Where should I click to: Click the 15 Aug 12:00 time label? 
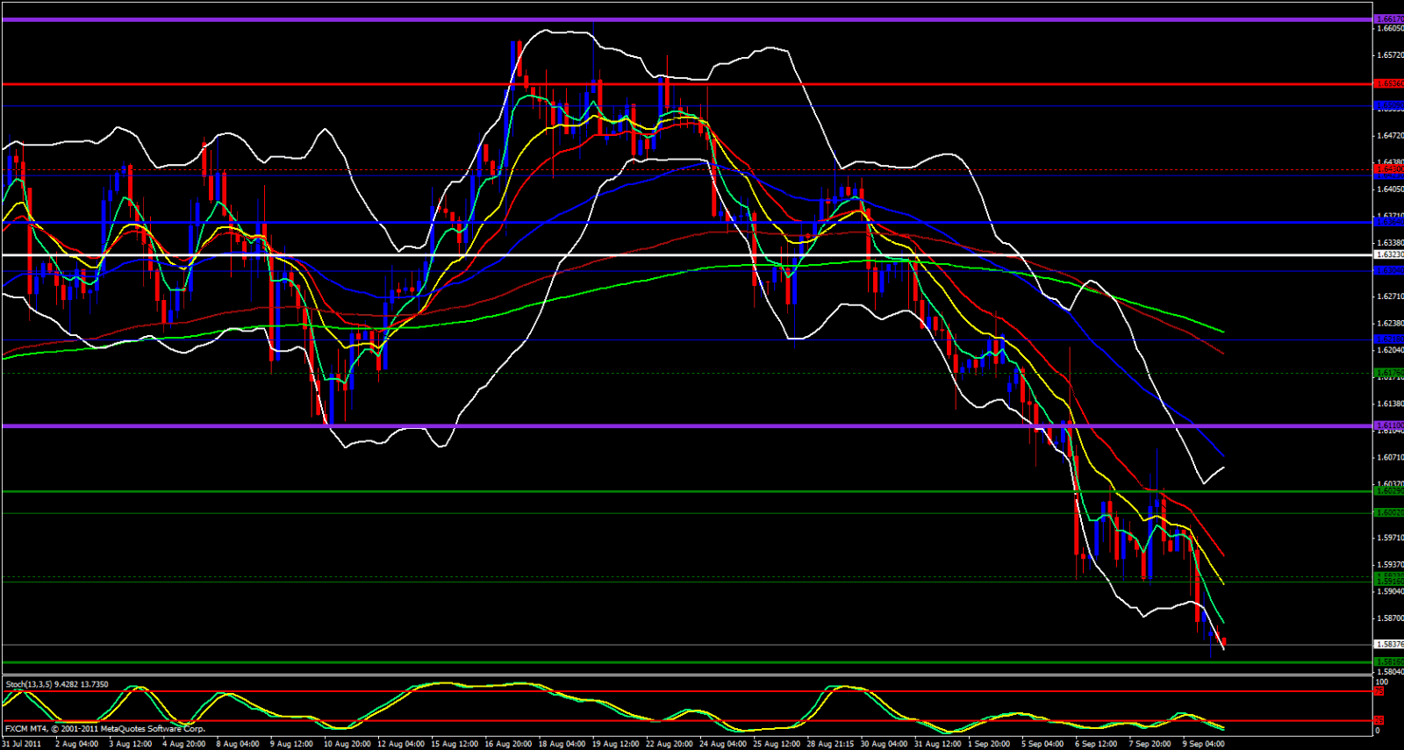coord(454,744)
